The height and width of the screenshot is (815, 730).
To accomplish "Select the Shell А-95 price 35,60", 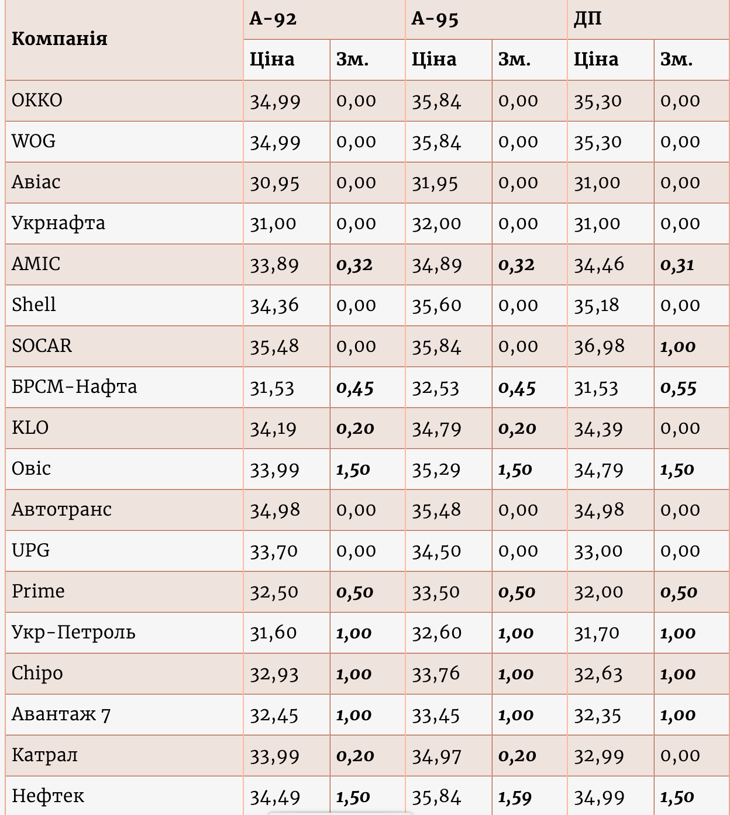I will click(436, 306).
